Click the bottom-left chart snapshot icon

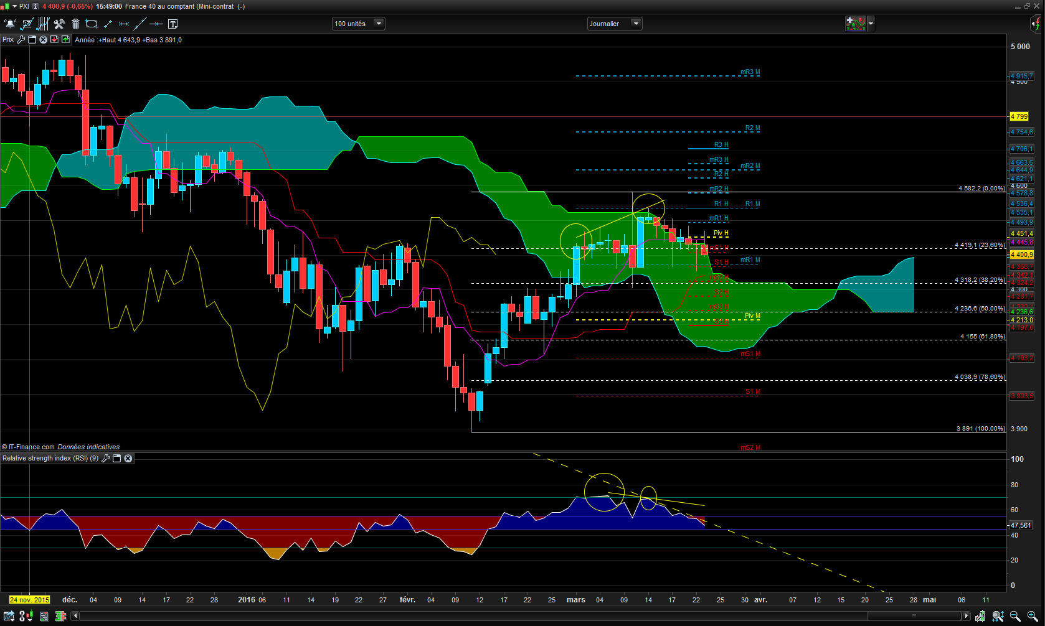coord(9,616)
